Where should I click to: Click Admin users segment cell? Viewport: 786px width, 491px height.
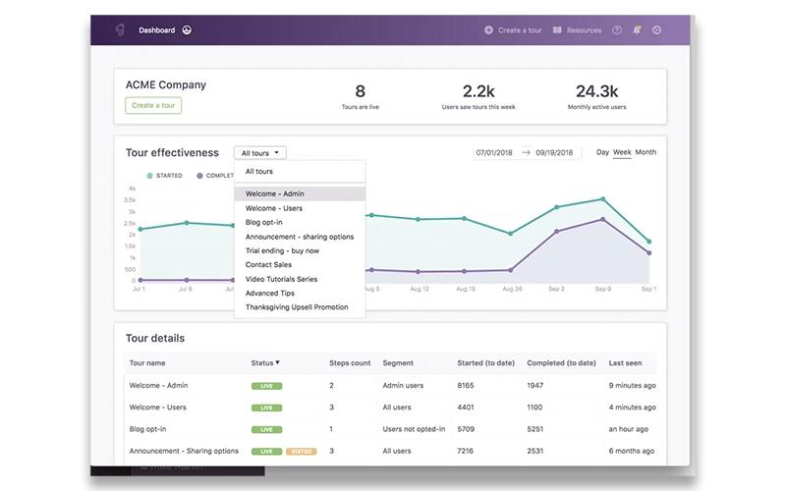pyautogui.click(x=403, y=385)
